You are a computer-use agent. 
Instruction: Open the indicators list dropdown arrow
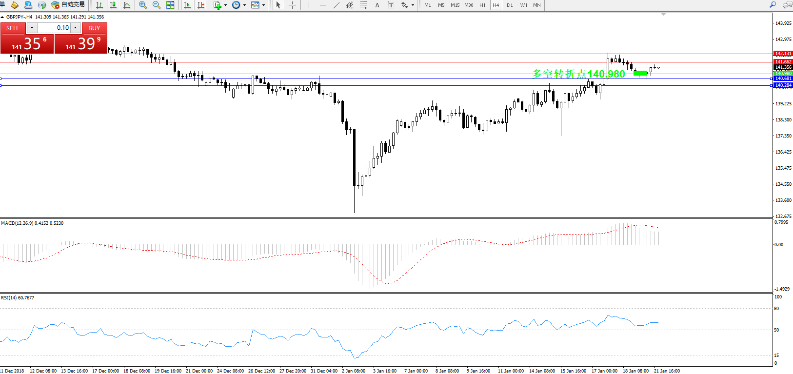225,5
